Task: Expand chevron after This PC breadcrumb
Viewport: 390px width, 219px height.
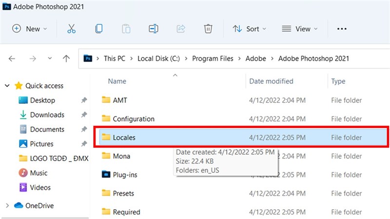Action: (x=131, y=58)
